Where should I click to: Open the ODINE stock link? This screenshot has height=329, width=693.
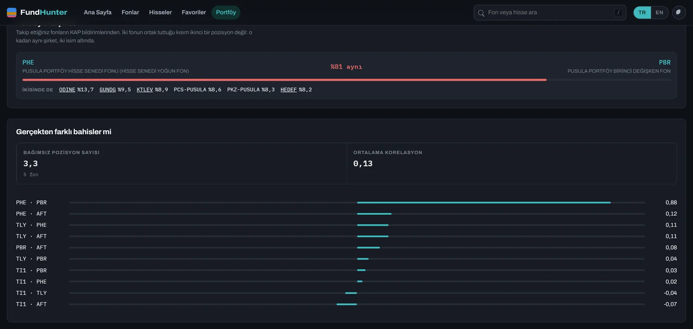point(67,90)
